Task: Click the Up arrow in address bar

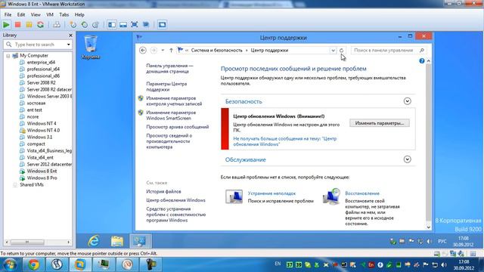Action: pyautogui.click(x=171, y=51)
